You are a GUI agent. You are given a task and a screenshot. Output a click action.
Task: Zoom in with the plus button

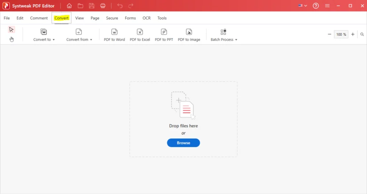(353, 34)
